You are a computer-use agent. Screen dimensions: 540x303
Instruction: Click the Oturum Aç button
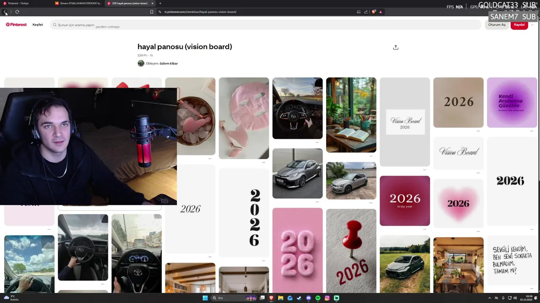pos(497,25)
